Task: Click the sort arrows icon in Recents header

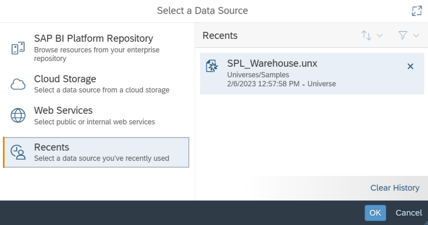Action: (366, 35)
